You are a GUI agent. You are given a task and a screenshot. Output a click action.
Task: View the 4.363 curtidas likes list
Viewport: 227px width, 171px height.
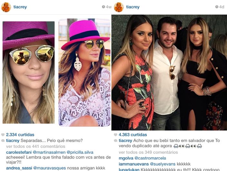133,135
